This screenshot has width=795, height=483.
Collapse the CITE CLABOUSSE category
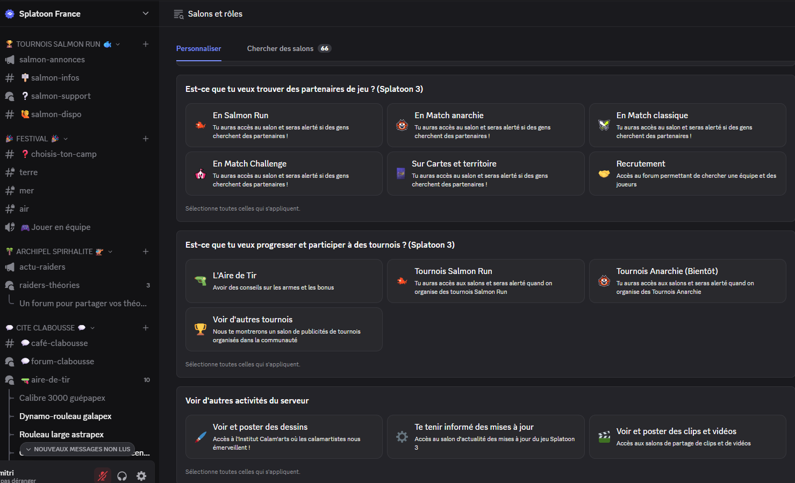click(50, 328)
